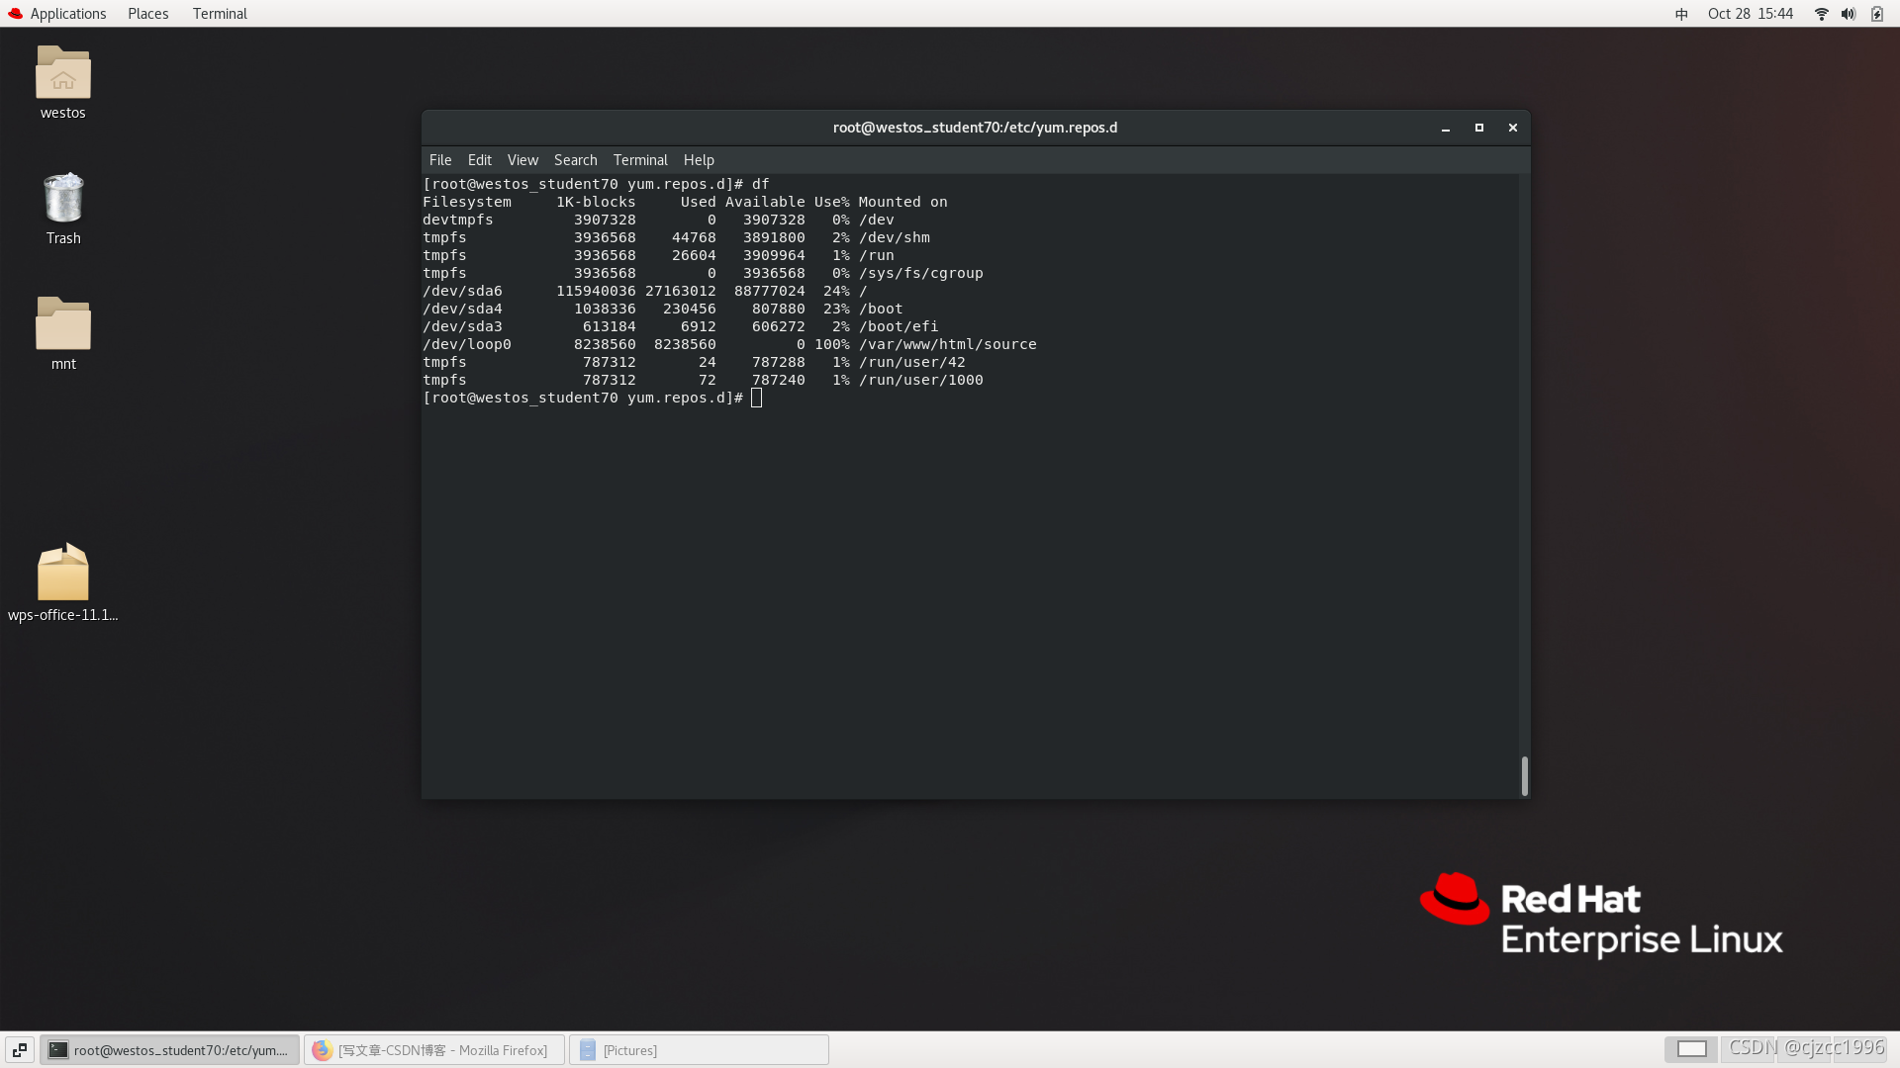
Task: Maximize the terminal window
Action: point(1479,128)
